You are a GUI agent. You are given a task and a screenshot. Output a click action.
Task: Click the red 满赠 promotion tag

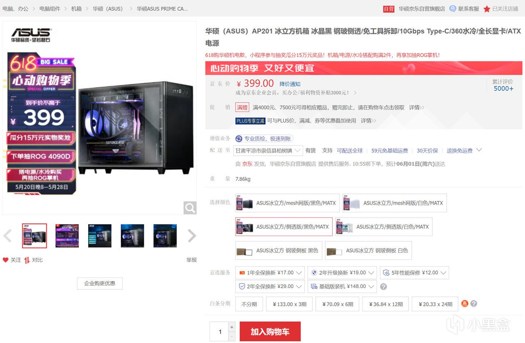[x=242, y=107]
